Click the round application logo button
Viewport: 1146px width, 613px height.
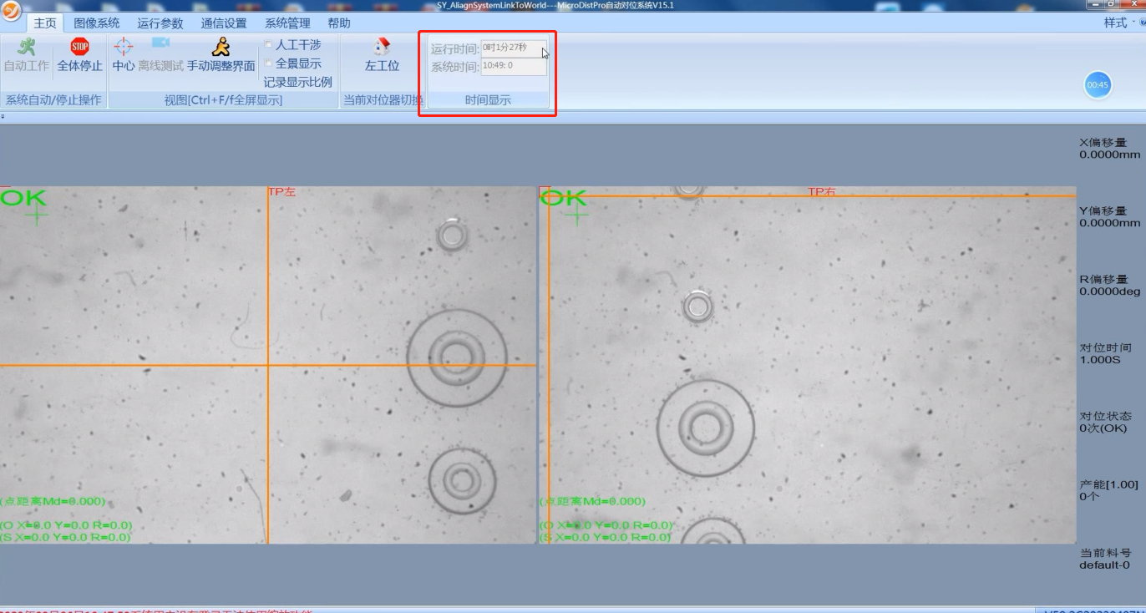point(12,11)
